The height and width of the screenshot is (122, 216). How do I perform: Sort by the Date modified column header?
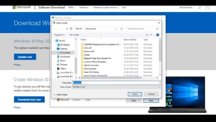[130, 40]
